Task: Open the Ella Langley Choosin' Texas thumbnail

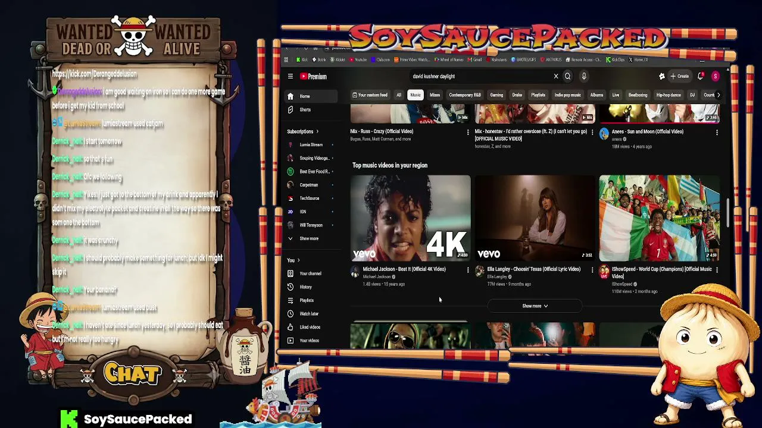Action: 535,218
